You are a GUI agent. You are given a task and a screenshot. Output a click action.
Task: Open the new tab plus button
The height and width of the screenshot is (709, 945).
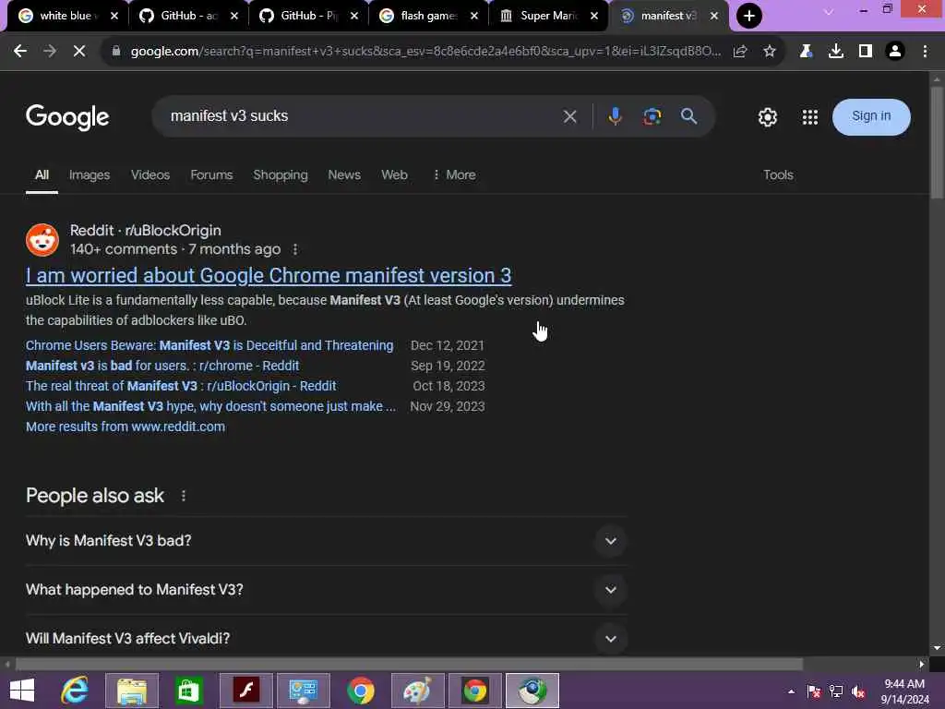pyautogui.click(x=749, y=16)
